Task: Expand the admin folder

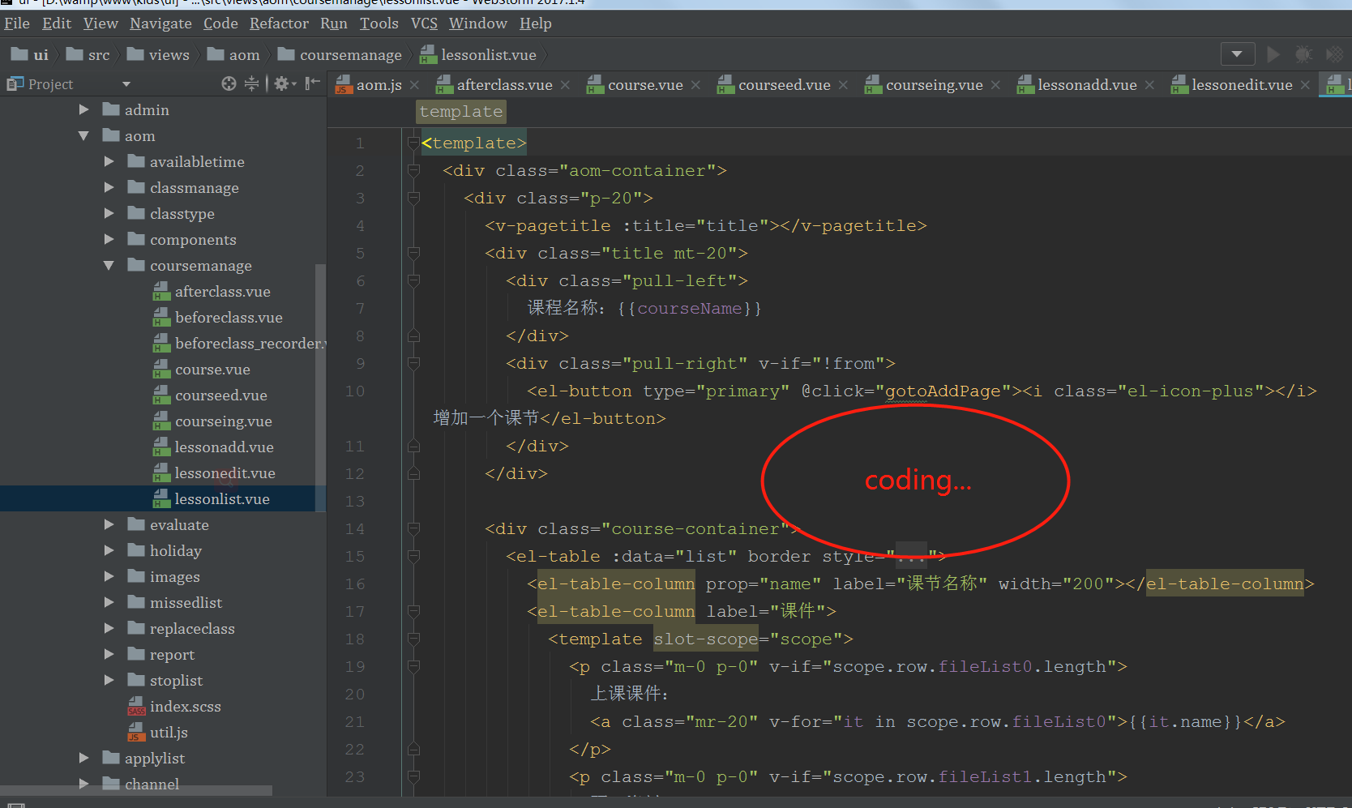Action: coord(84,109)
